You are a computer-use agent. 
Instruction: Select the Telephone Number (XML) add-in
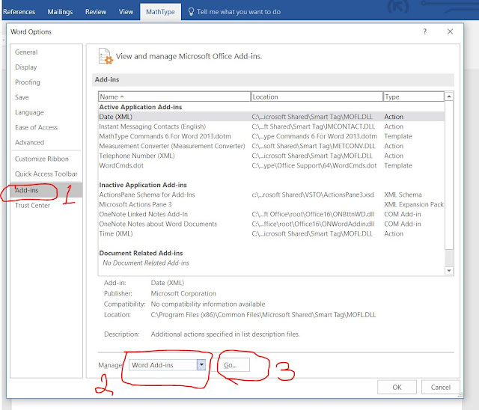[x=271, y=156]
